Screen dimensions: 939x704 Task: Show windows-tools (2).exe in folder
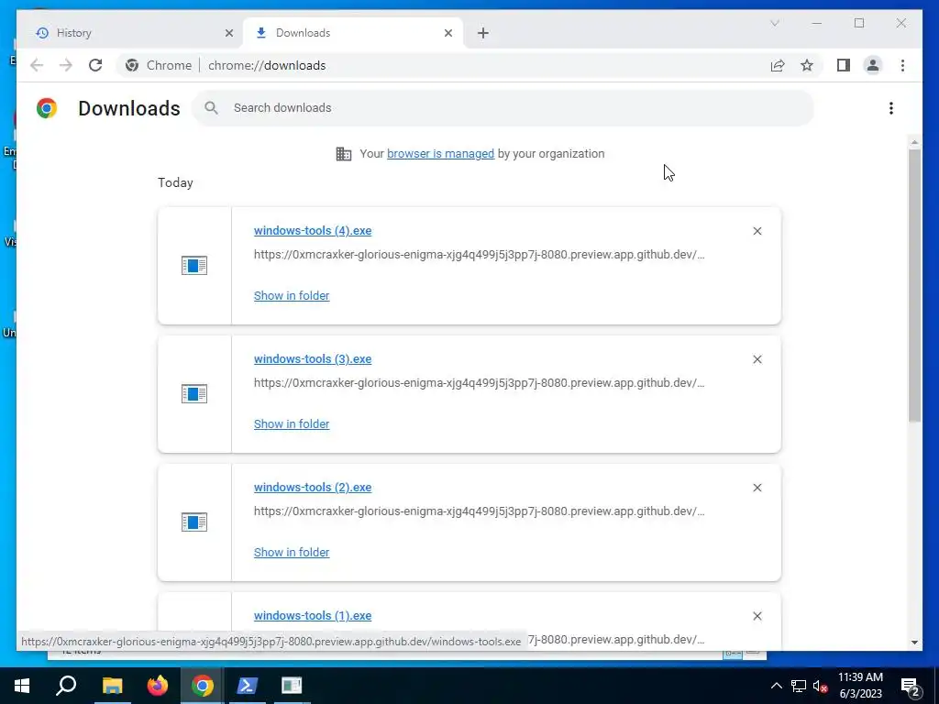[292, 553]
